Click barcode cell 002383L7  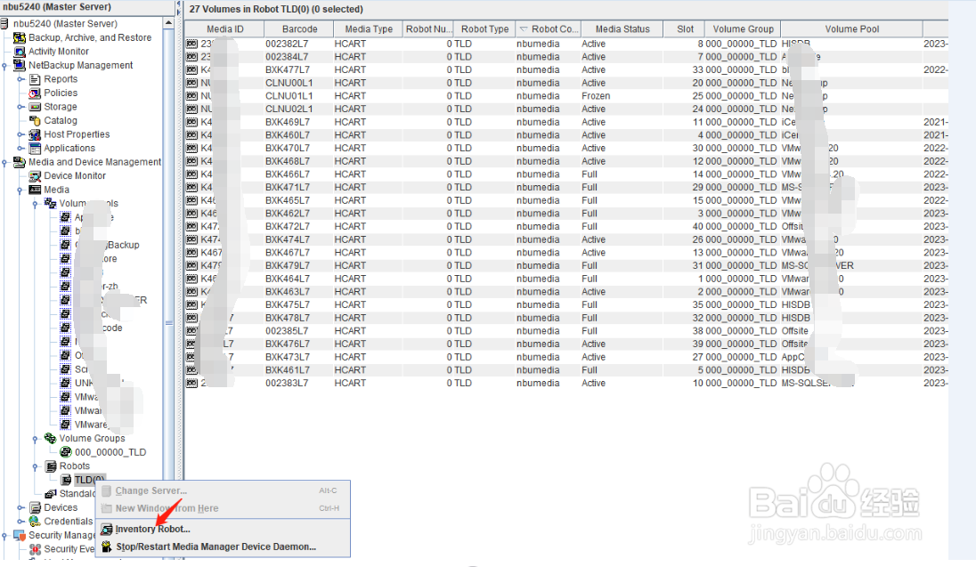(287, 384)
